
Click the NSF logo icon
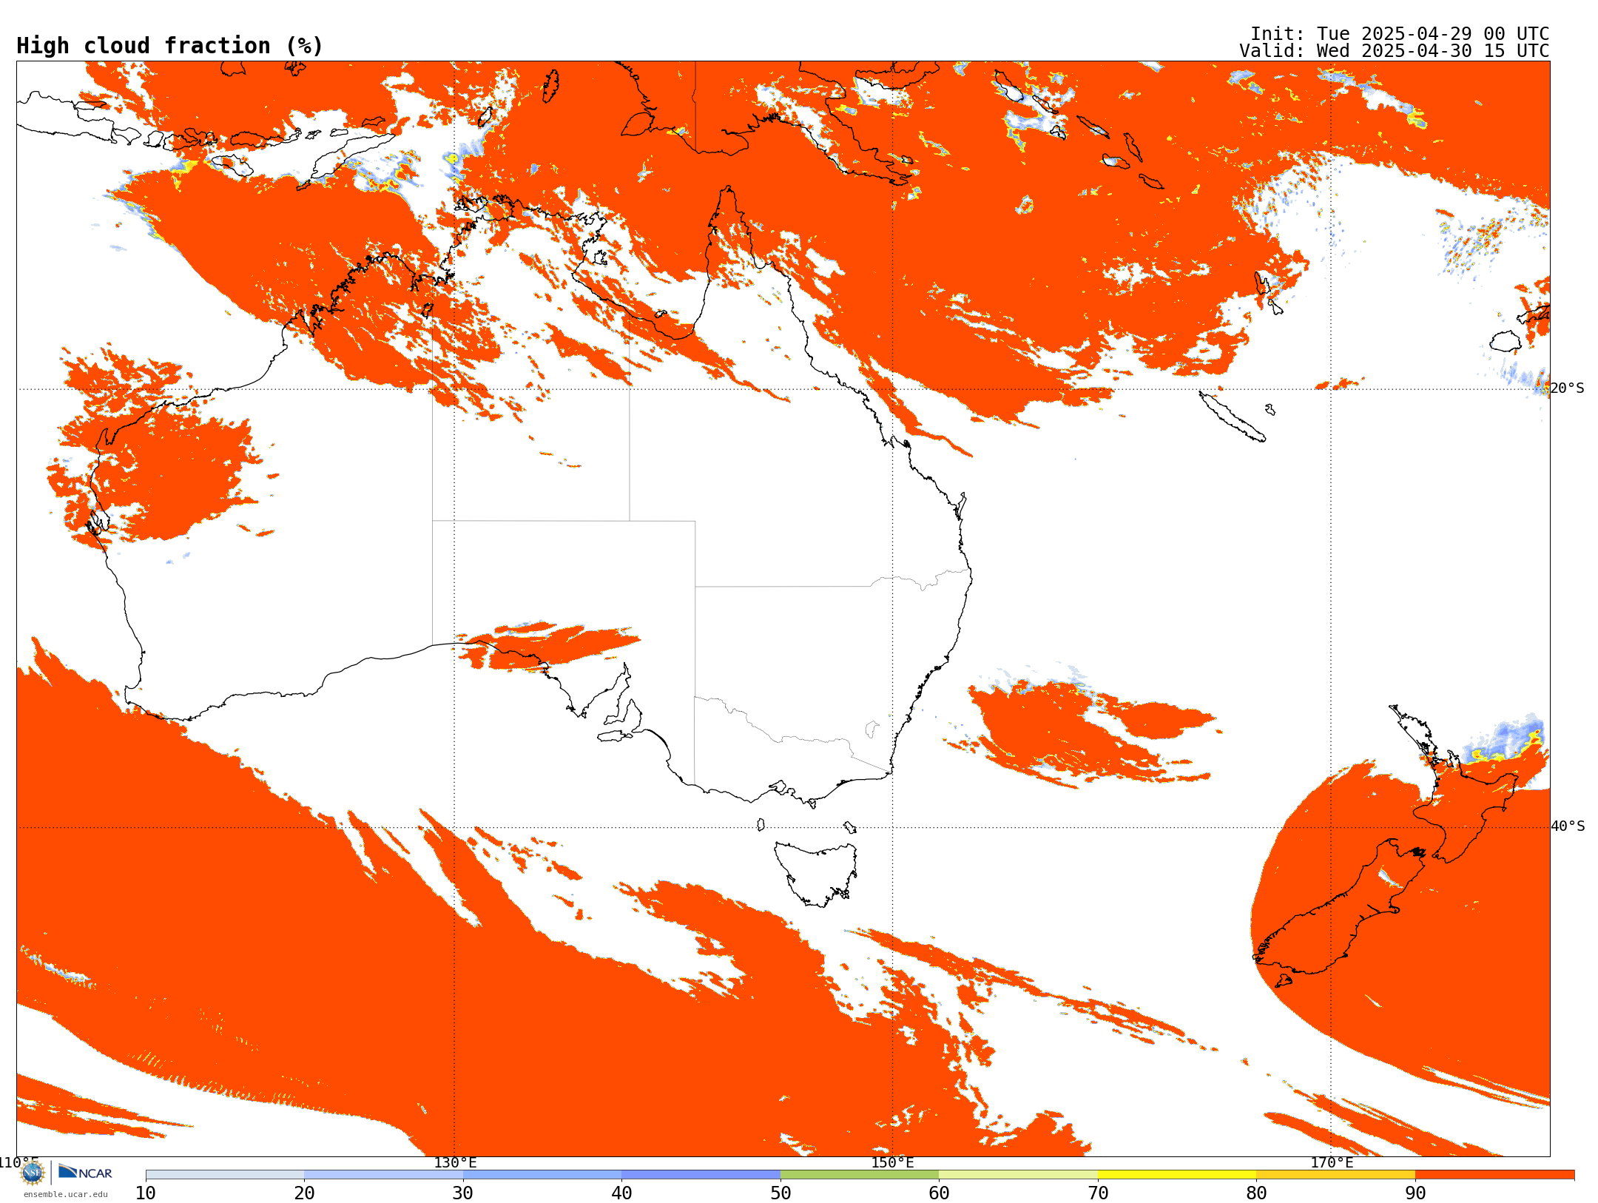point(33,1173)
